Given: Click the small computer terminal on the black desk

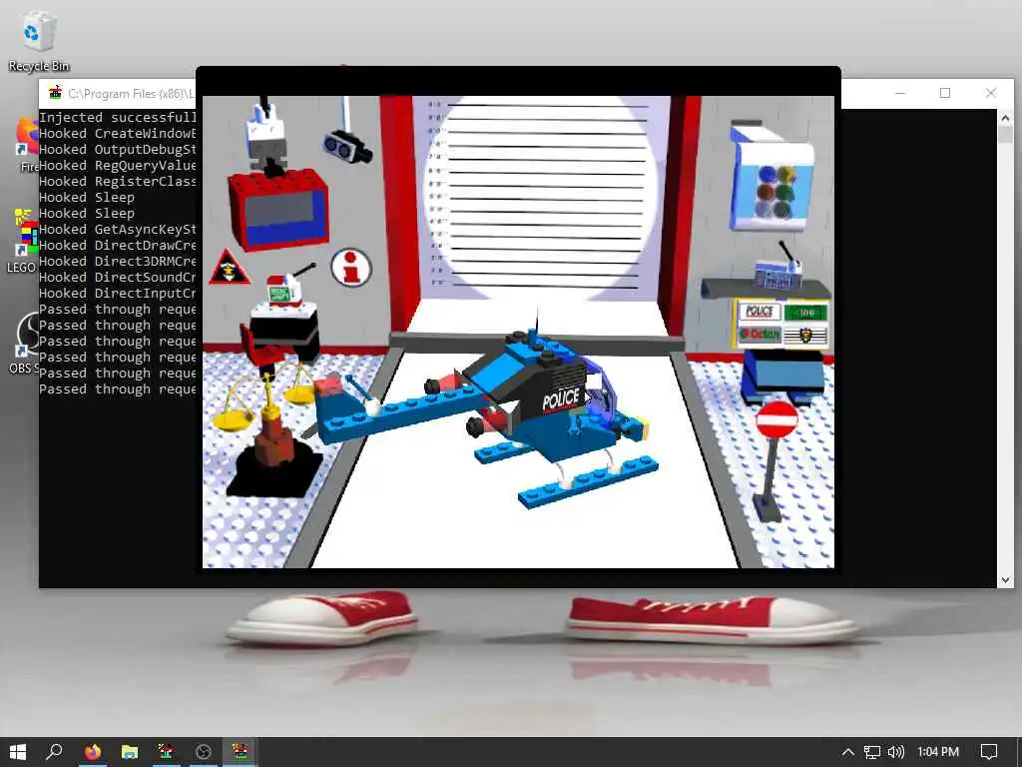Looking at the screenshot, I should (x=282, y=291).
